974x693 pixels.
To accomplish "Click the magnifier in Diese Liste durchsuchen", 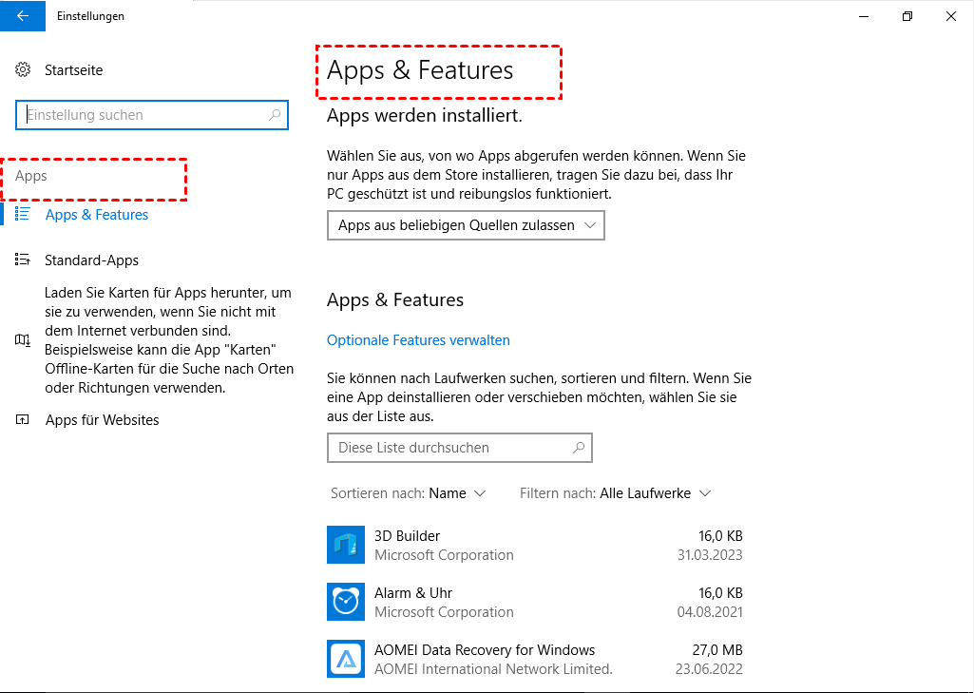I will pos(578,448).
